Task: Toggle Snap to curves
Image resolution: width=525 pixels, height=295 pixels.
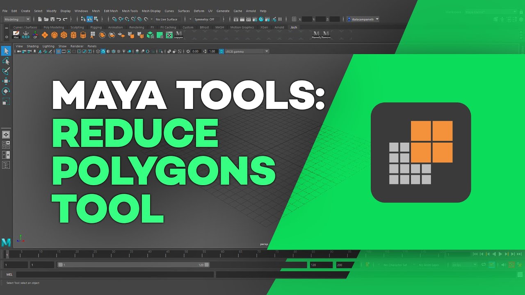Action: click(x=121, y=19)
